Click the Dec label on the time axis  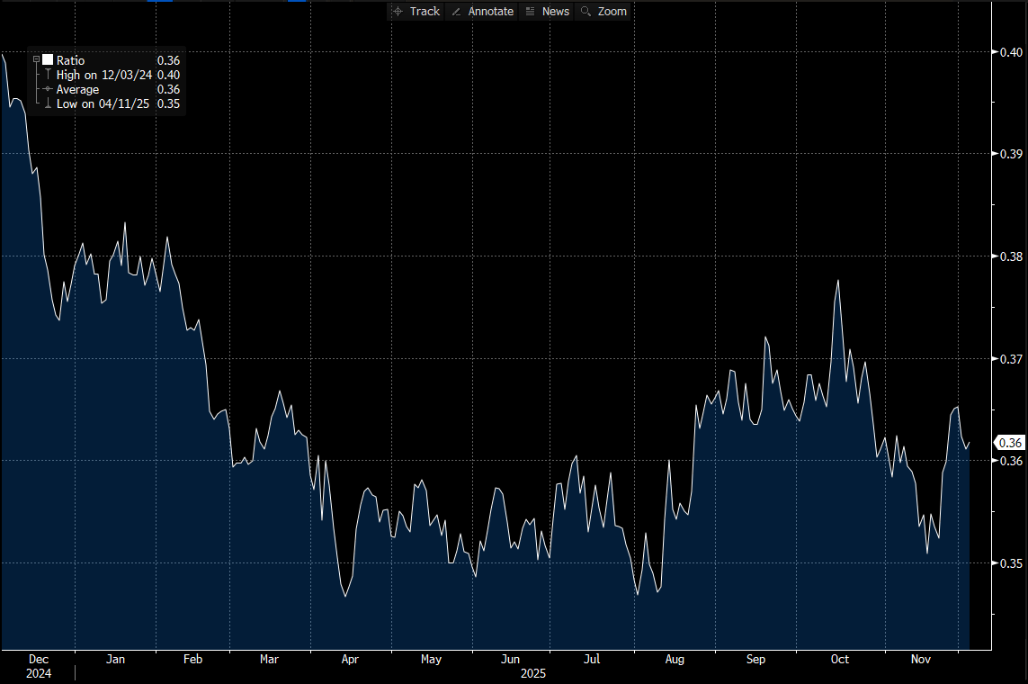[x=39, y=659]
